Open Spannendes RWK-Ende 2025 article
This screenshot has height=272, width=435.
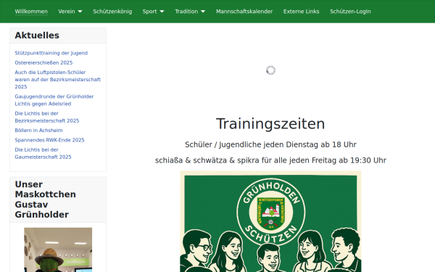click(49, 140)
